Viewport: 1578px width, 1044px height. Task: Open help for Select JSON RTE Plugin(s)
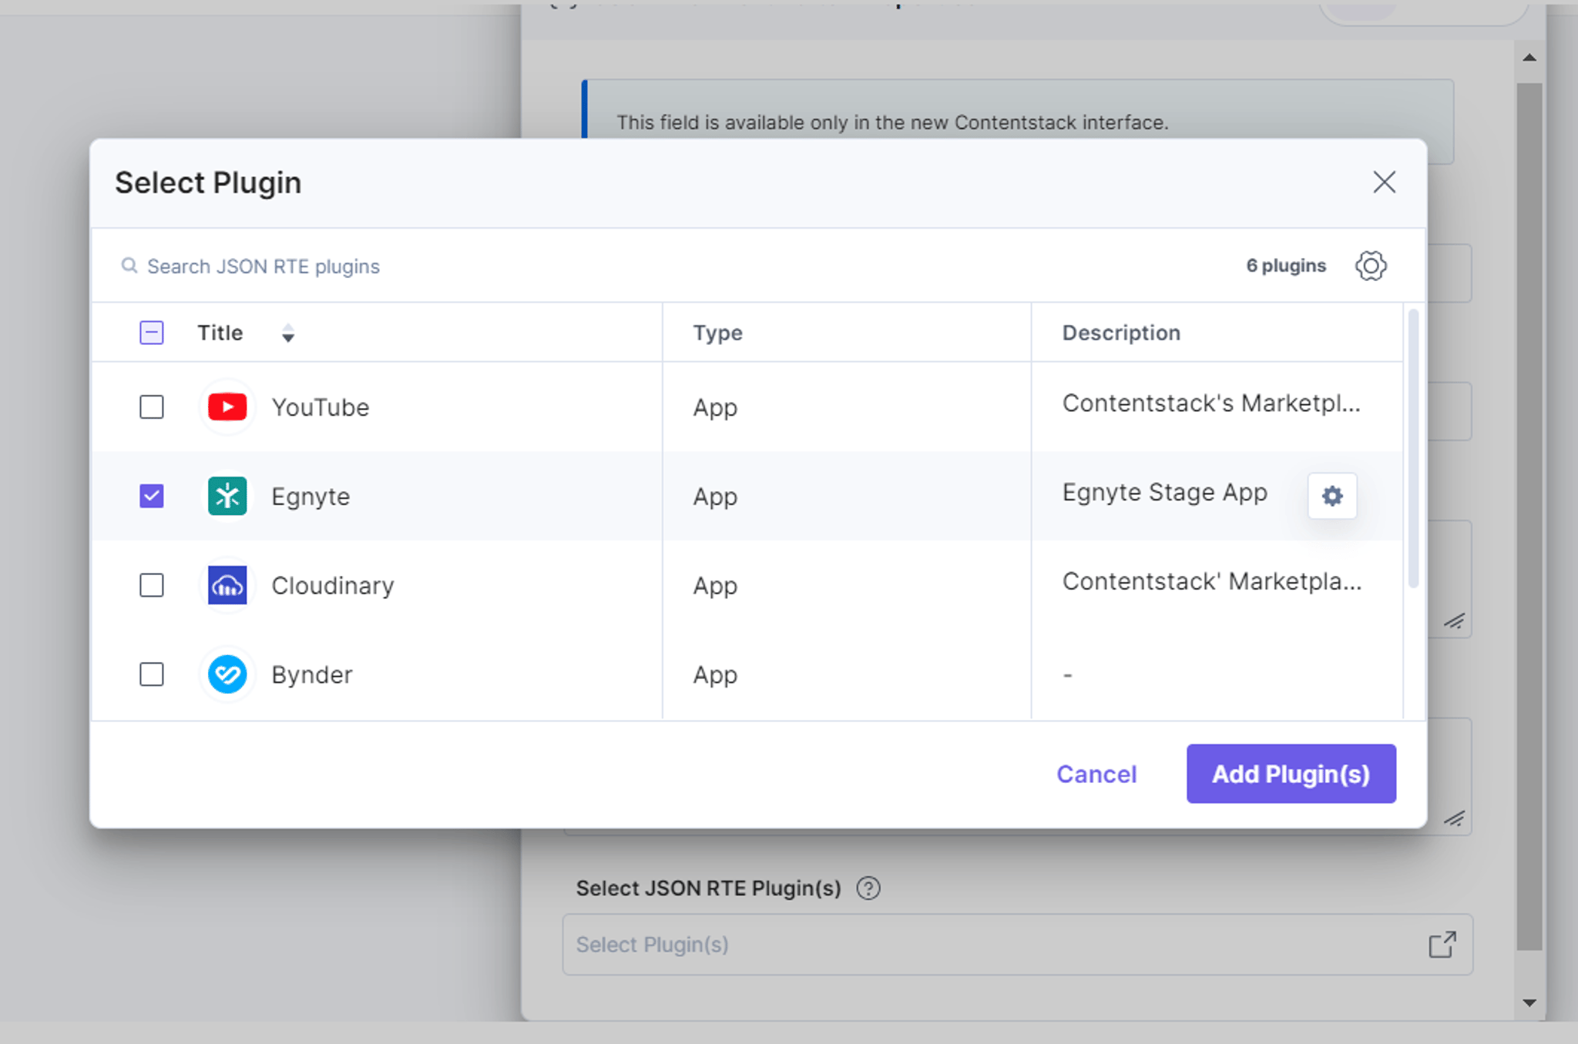pyautogui.click(x=868, y=888)
